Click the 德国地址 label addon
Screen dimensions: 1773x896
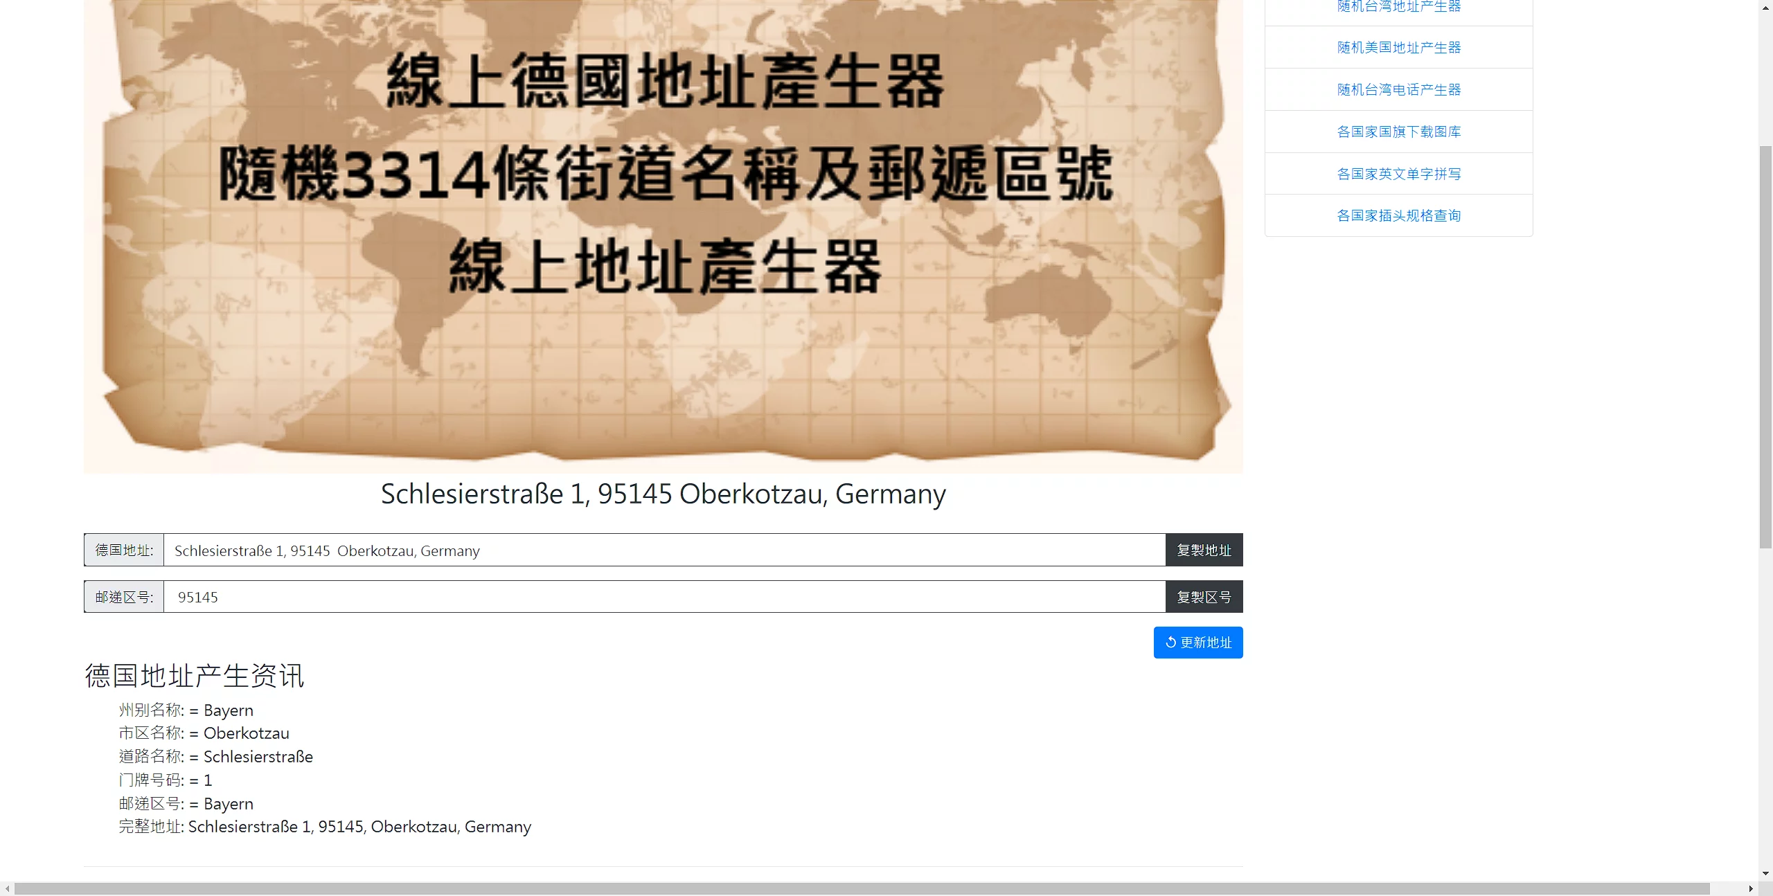pos(124,550)
